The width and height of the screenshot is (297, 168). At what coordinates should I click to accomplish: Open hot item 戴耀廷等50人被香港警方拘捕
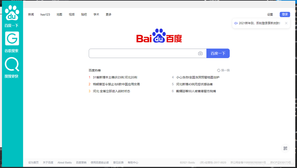pos(196,91)
